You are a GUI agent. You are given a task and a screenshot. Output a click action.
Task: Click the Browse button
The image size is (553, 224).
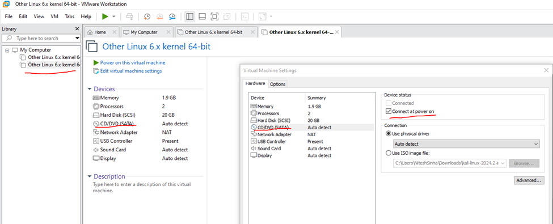524,163
